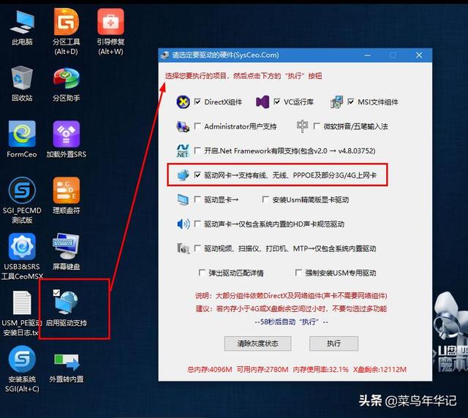This screenshot has height=418, width=468.
Task: Uncheck the MSI文件组件 checkbox
Action: tap(351, 102)
